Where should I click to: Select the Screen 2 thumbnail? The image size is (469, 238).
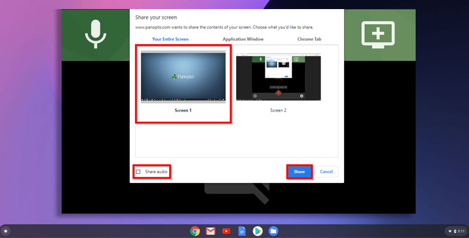[x=278, y=77]
